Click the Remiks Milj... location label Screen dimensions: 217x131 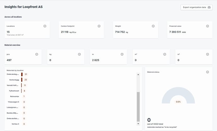coord(12,113)
